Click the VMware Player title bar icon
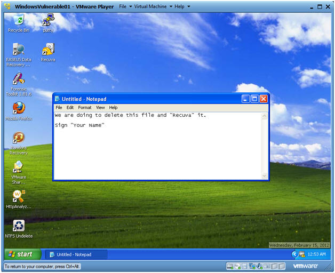Screen dimensions: 335x273 tap(7, 6)
